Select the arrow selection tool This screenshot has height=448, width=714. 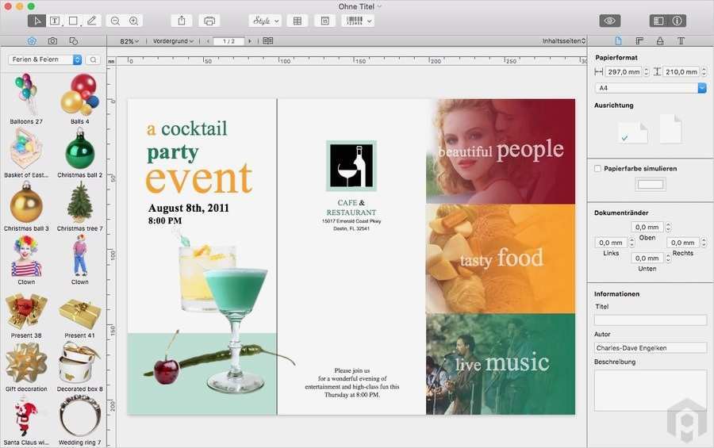36,21
